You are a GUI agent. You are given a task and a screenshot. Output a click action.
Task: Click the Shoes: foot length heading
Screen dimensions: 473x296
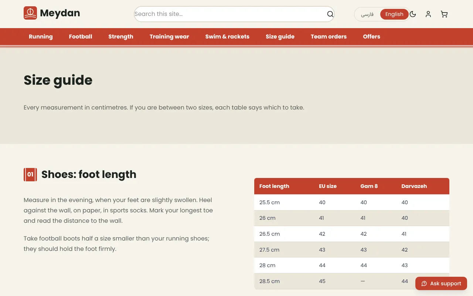(89, 175)
